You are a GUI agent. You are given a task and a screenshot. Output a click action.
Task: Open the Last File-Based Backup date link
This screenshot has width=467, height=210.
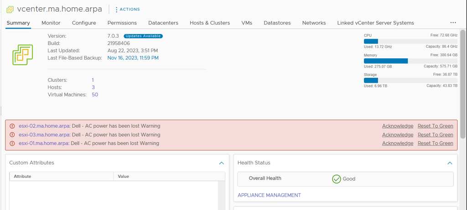[x=133, y=58]
